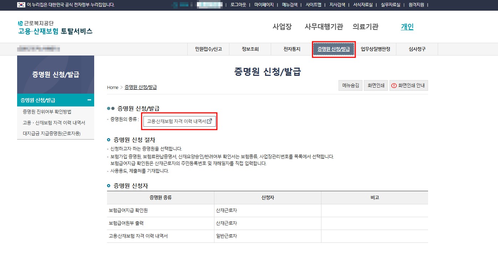Click the 근로복지공단 토탈서비스 logo
This screenshot has height=267, width=498.
point(54,27)
